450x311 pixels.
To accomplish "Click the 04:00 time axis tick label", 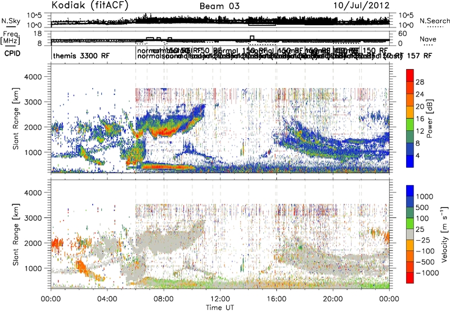I will [x=107, y=299].
